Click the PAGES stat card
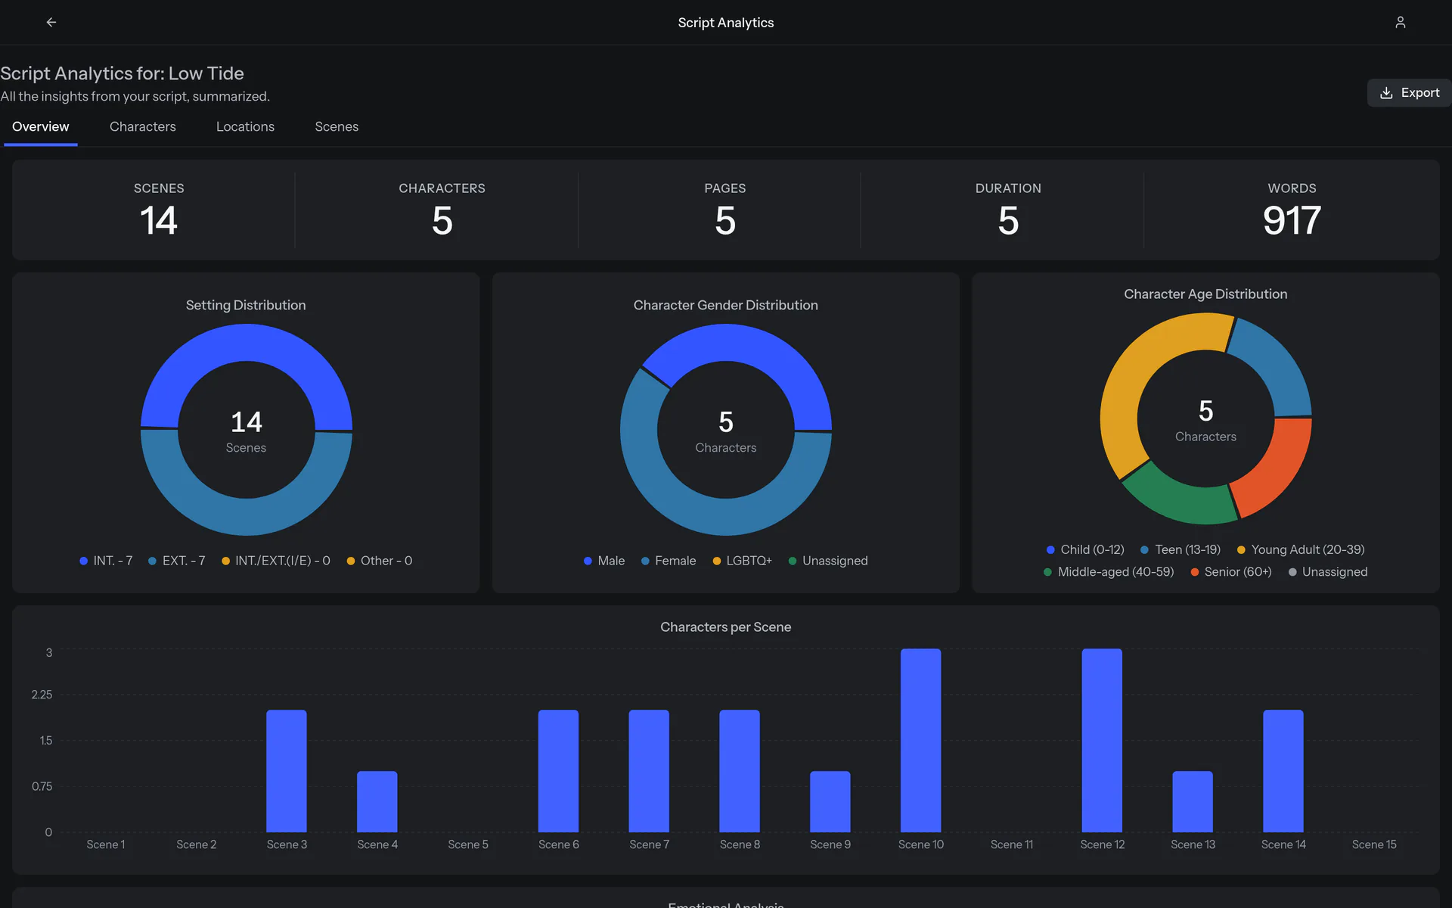The image size is (1452, 908). click(x=725, y=210)
